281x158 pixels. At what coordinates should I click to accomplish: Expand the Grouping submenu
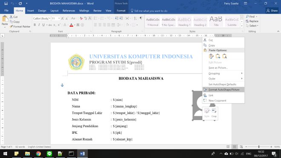point(224,73)
